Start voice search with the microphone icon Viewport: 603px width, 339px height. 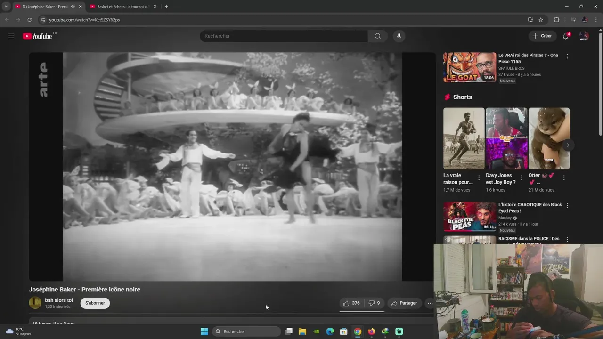tap(399, 36)
